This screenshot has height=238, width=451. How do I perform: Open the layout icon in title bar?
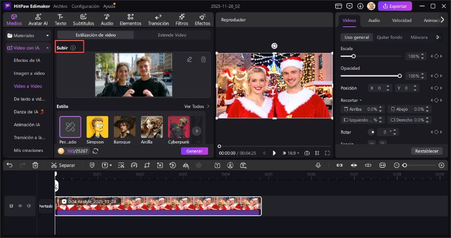click(x=339, y=6)
